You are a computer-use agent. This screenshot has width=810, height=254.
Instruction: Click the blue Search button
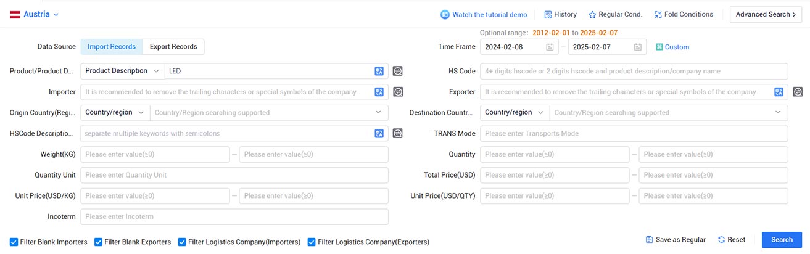[x=782, y=240]
